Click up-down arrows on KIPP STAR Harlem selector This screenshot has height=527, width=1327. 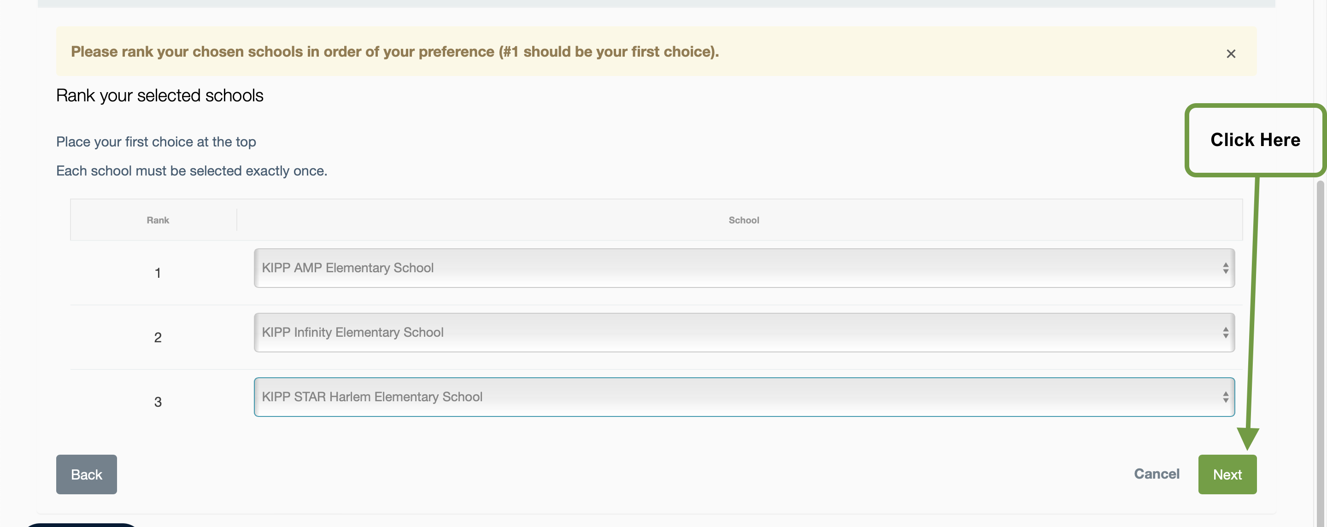pos(1225,397)
